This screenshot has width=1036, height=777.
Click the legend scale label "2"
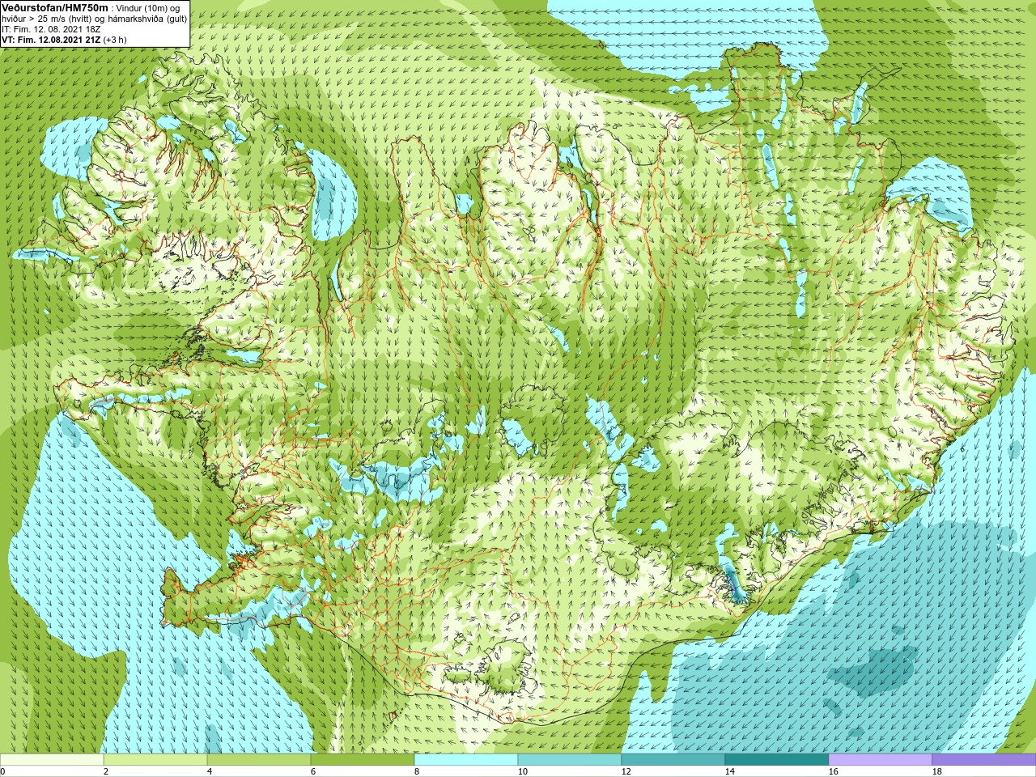(x=106, y=772)
